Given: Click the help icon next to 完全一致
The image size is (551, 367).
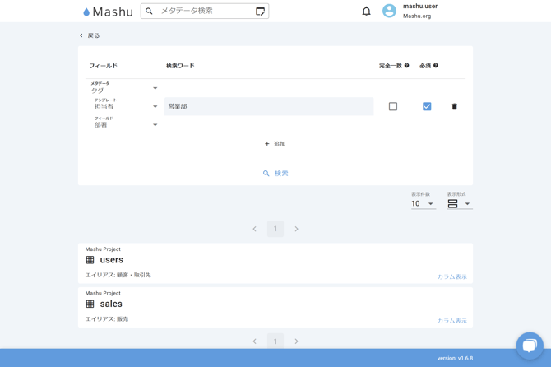Looking at the screenshot, I should [x=406, y=66].
